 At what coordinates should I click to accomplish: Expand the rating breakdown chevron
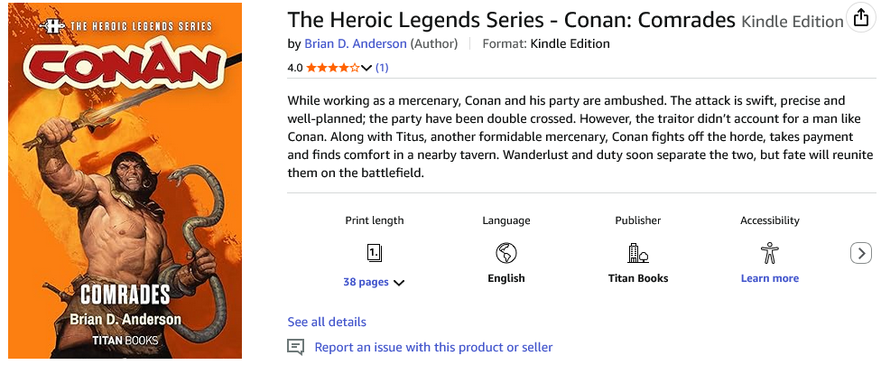[x=366, y=69]
